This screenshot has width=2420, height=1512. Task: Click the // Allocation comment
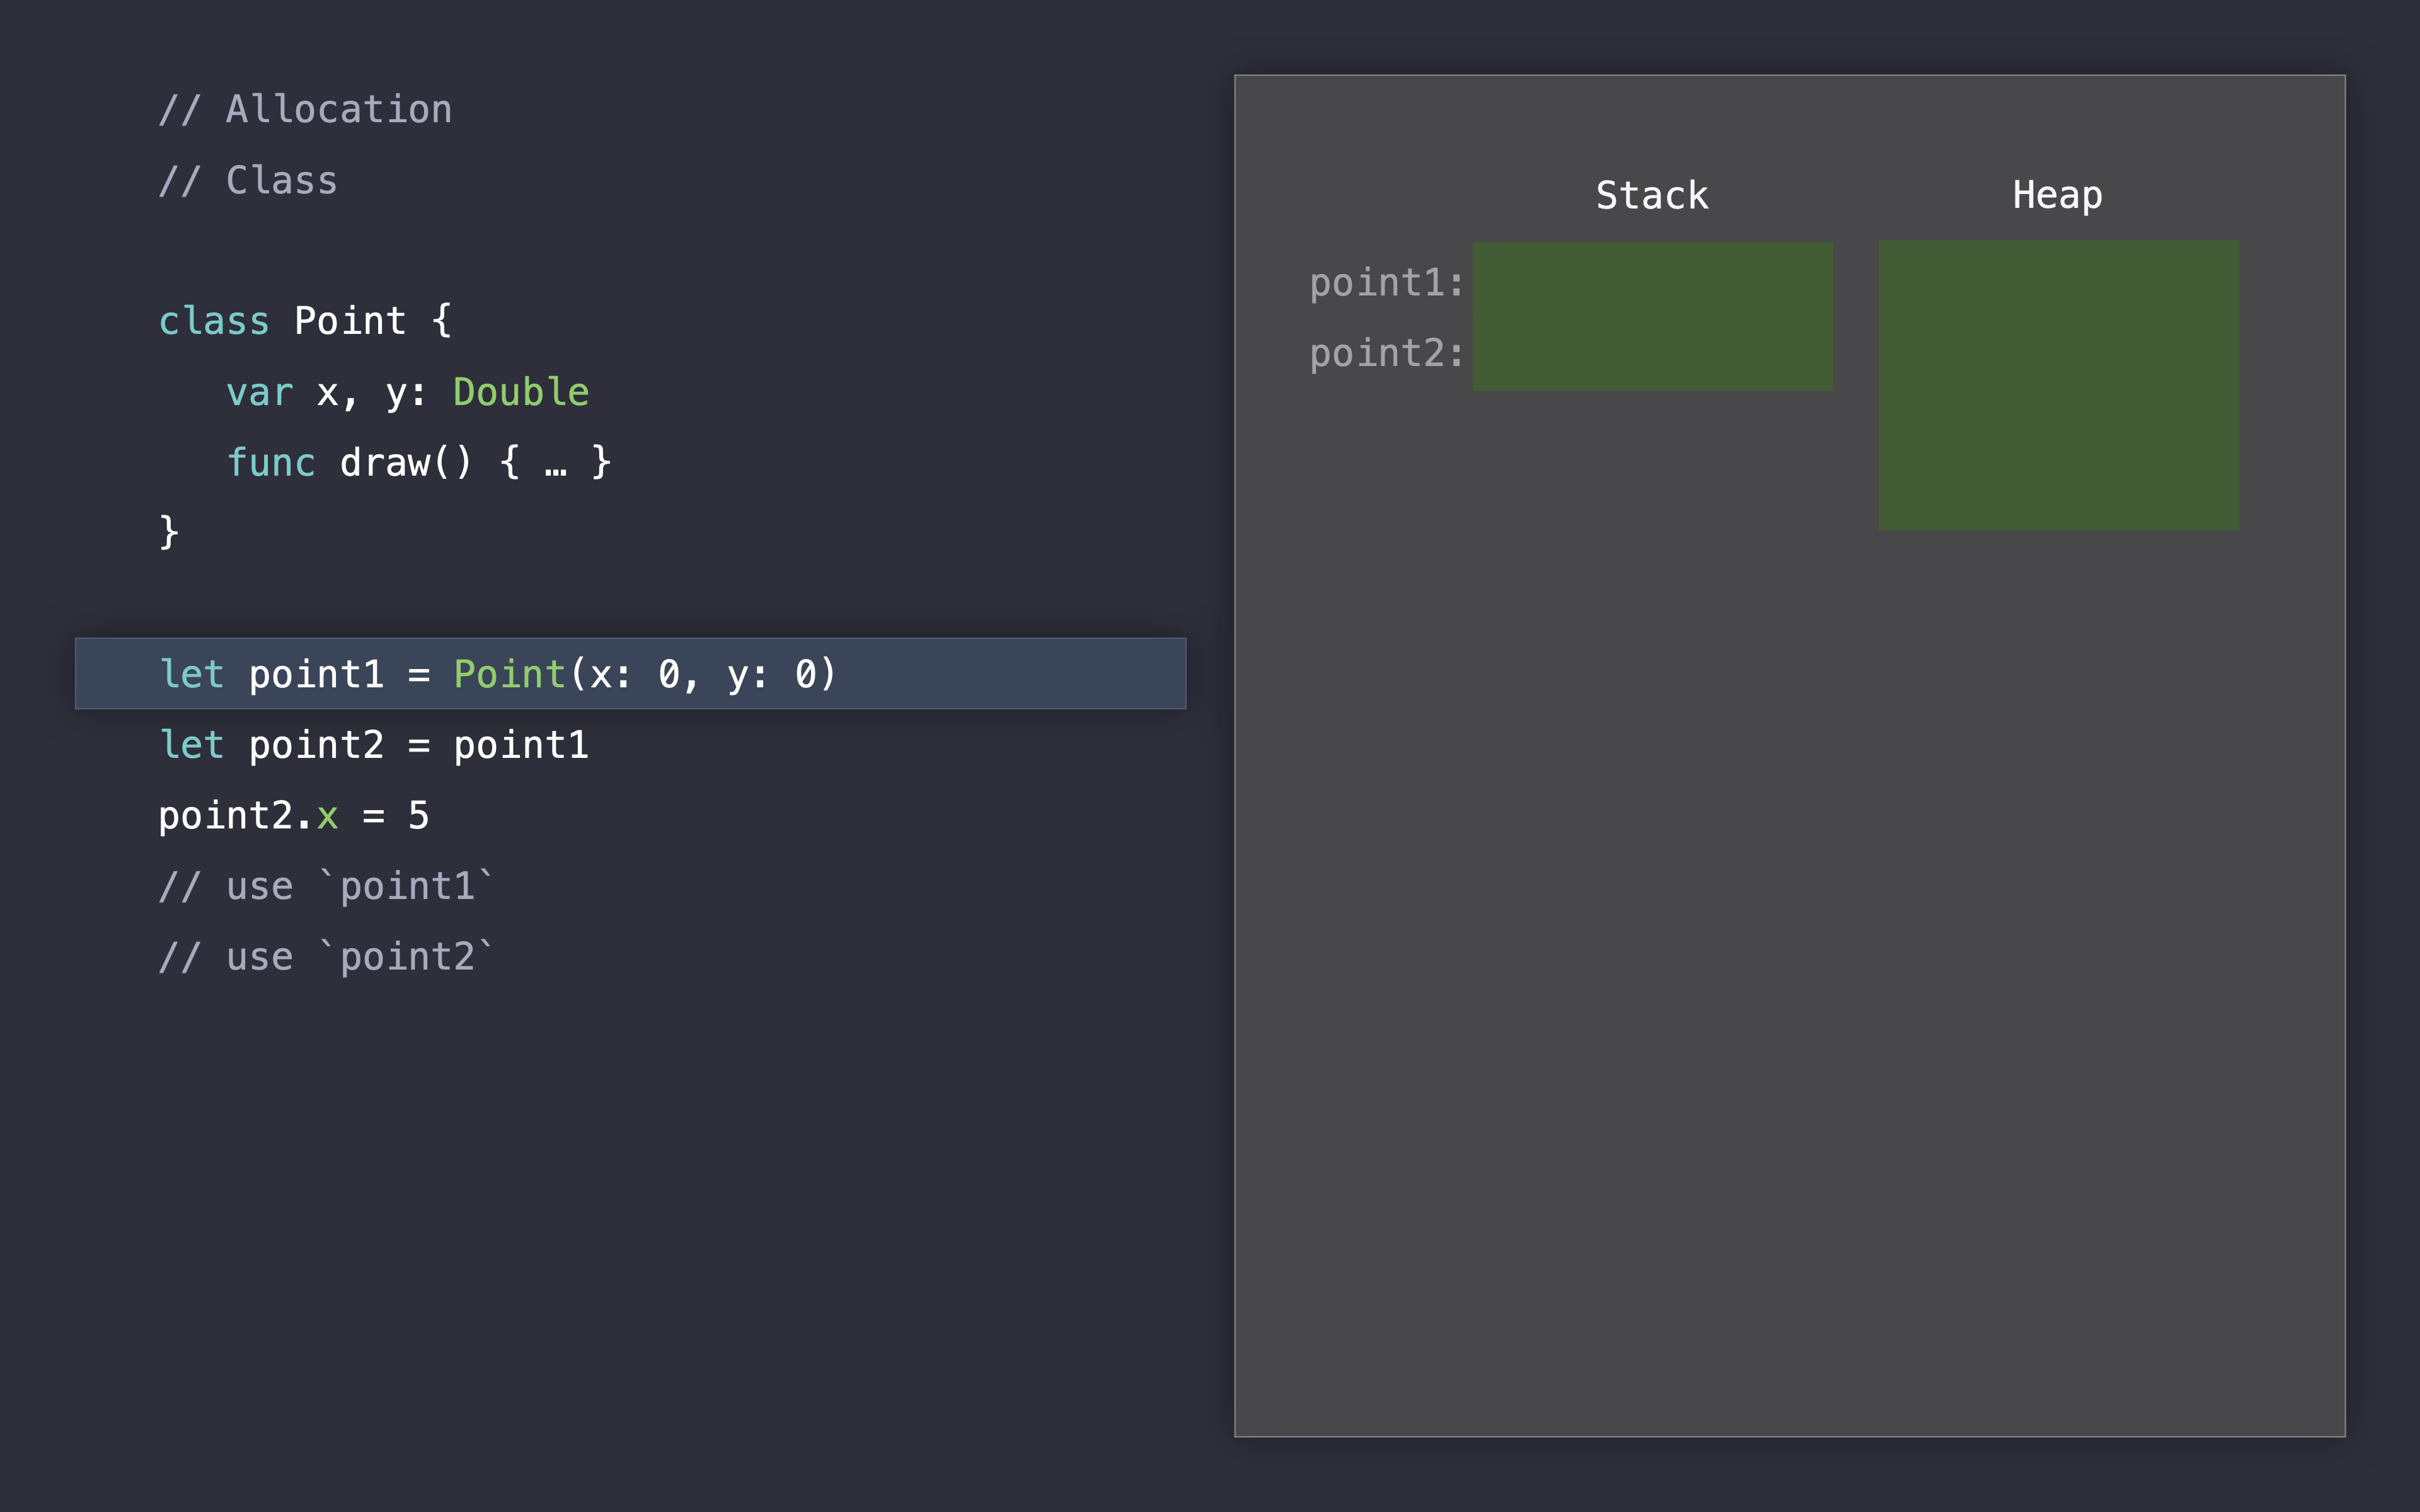tap(305, 109)
